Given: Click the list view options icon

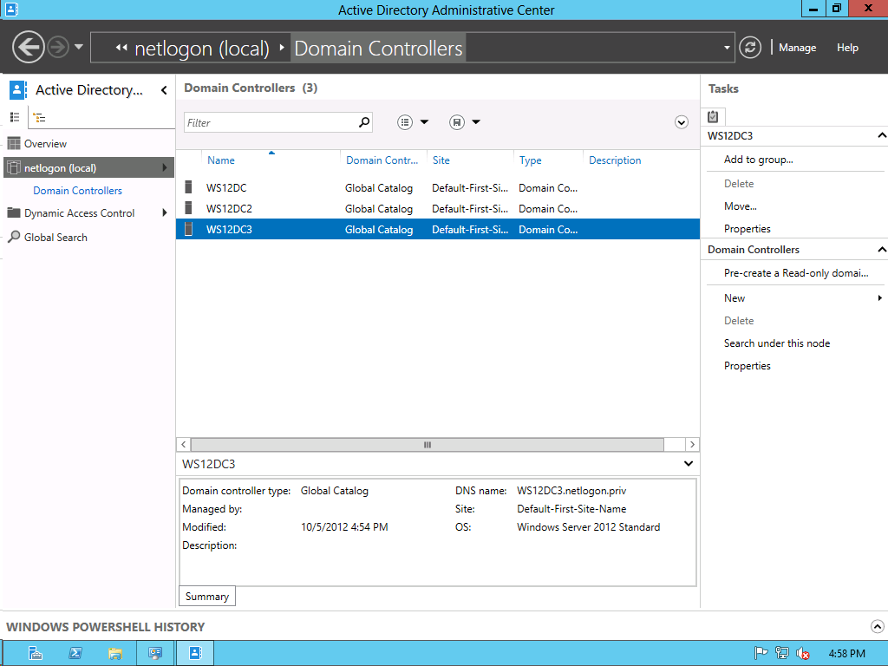Looking at the screenshot, I should pyautogui.click(x=404, y=122).
